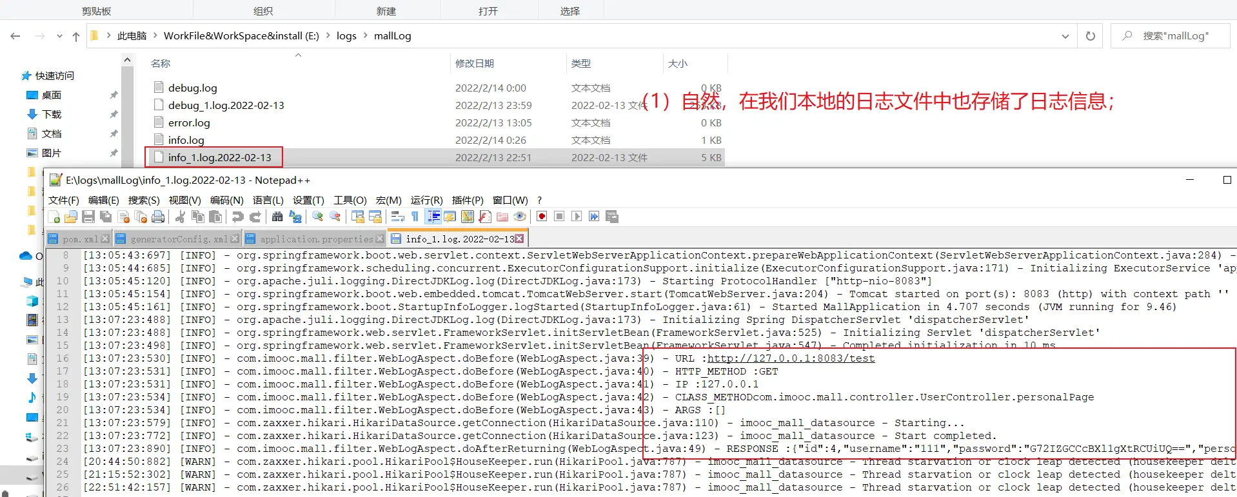Screen dimensions: 1237x497
Task: Click the Stop macro recording icon
Action: [x=559, y=217]
